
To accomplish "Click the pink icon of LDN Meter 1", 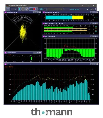I will click(44, 12).
